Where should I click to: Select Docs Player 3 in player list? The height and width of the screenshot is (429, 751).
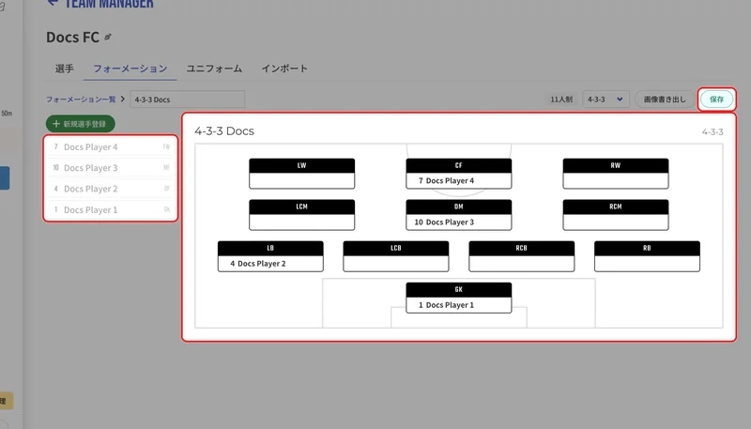[111, 168]
